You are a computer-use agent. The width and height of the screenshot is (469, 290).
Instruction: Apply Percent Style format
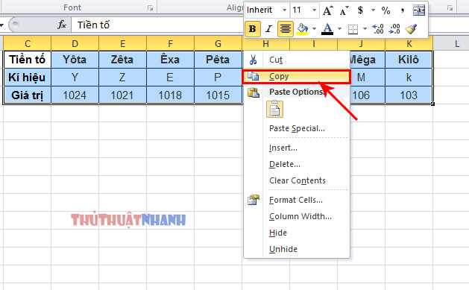click(385, 10)
